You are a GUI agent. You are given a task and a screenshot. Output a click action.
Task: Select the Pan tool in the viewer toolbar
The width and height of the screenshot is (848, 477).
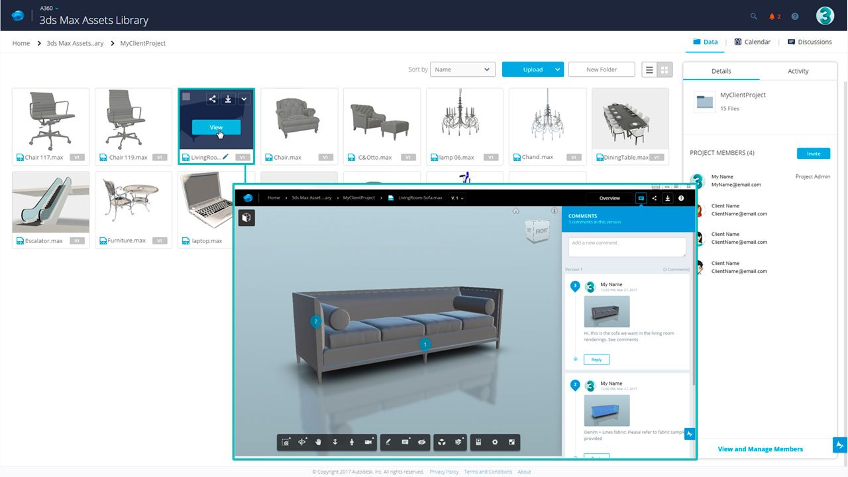[x=318, y=442]
